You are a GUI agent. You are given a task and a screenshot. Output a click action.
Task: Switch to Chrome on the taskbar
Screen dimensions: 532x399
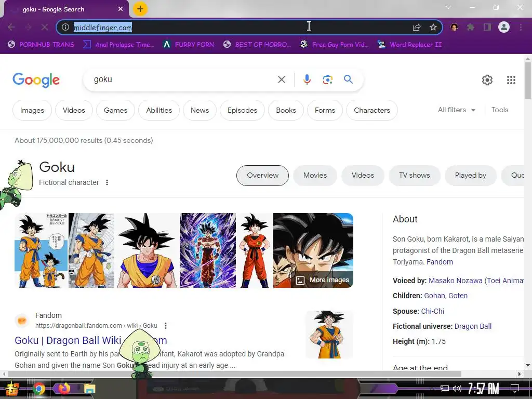pos(38,389)
